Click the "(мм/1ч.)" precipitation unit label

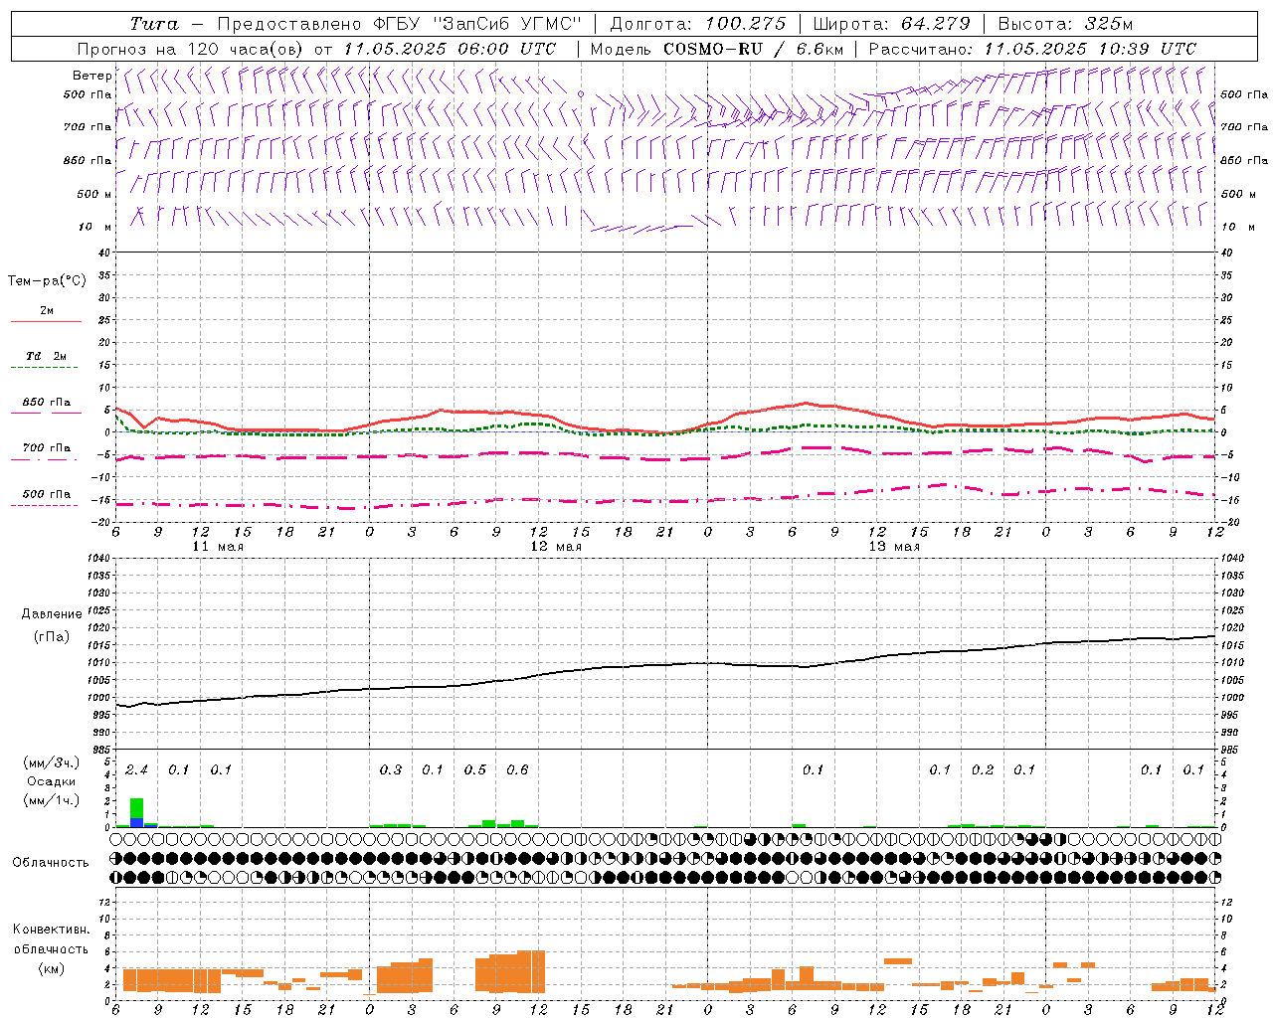tap(51, 800)
